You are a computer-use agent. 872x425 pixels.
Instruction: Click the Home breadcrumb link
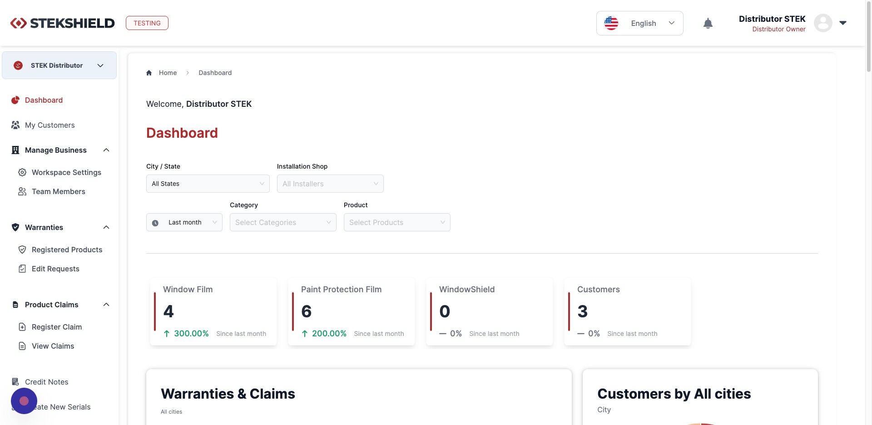tap(168, 73)
